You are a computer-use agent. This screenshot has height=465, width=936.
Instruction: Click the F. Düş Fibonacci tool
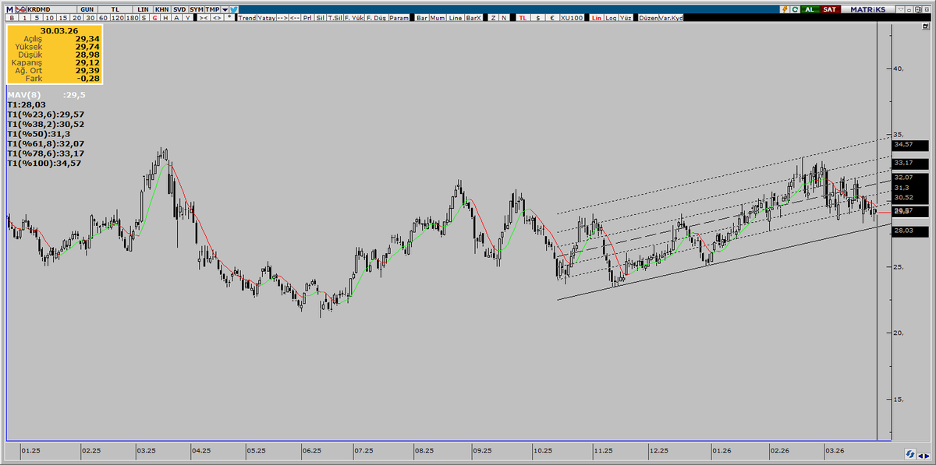click(377, 18)
